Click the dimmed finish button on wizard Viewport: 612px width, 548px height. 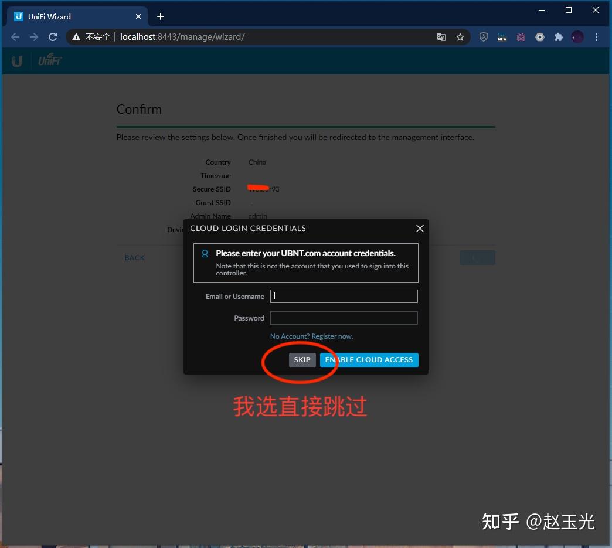click(477, 258)
